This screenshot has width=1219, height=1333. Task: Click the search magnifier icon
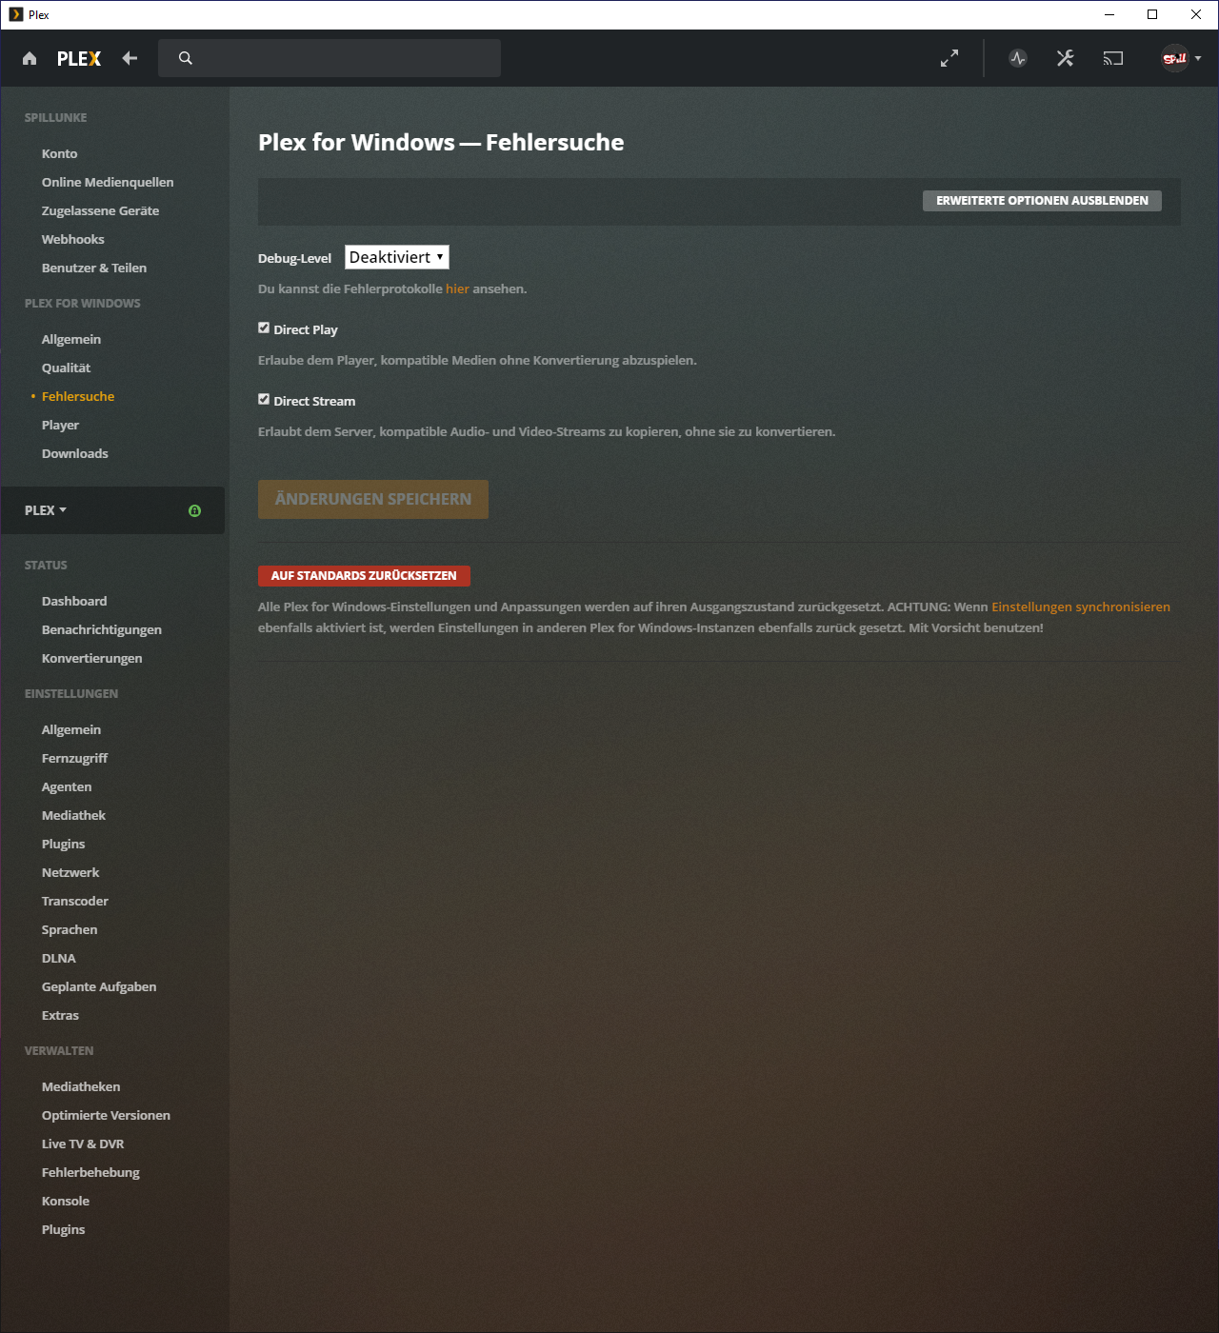[x=186, y=58]
